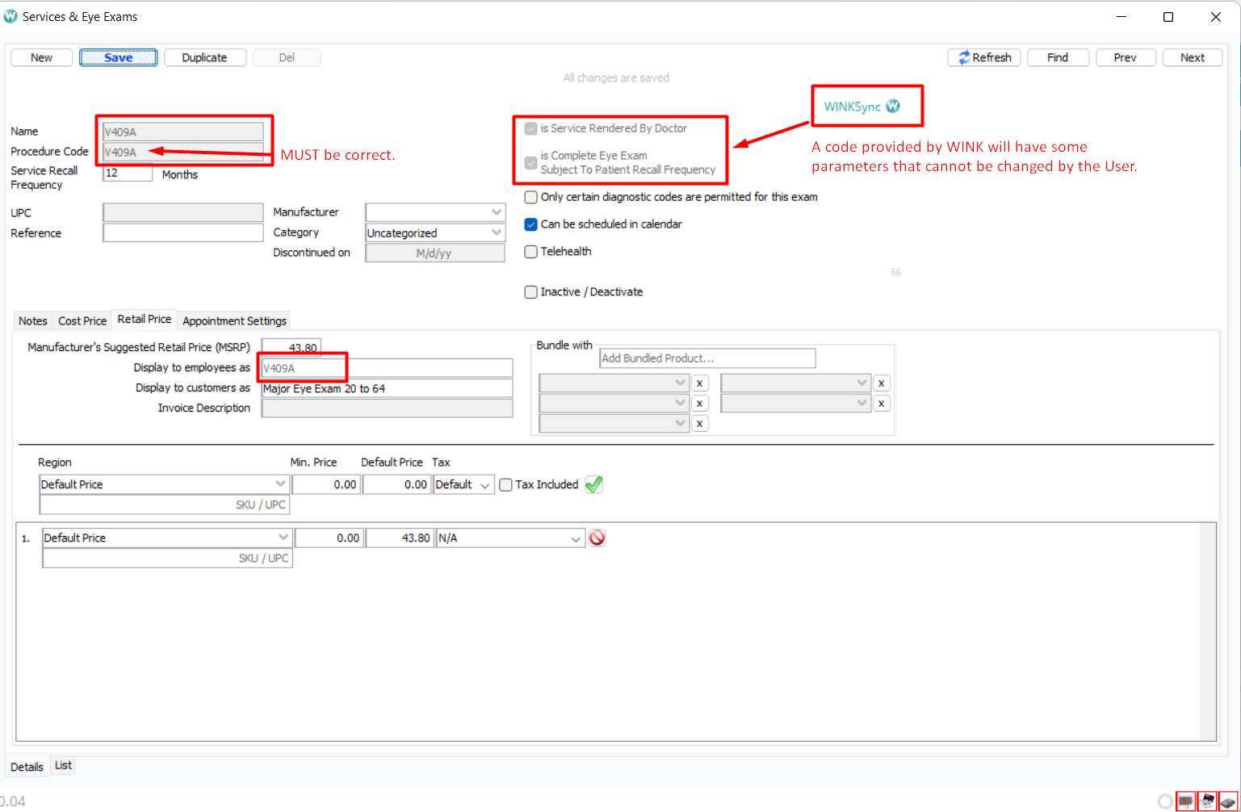The height and width of the screenshot is (812, 1241).
Task: Check the Inactive / Deactivate box
Action: coord(530,292)
